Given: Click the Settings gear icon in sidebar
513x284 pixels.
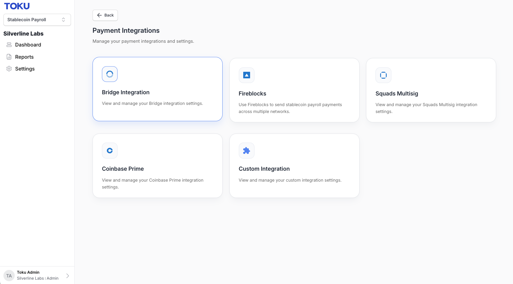Looking at the screenshot, I should tap(9, 69).
